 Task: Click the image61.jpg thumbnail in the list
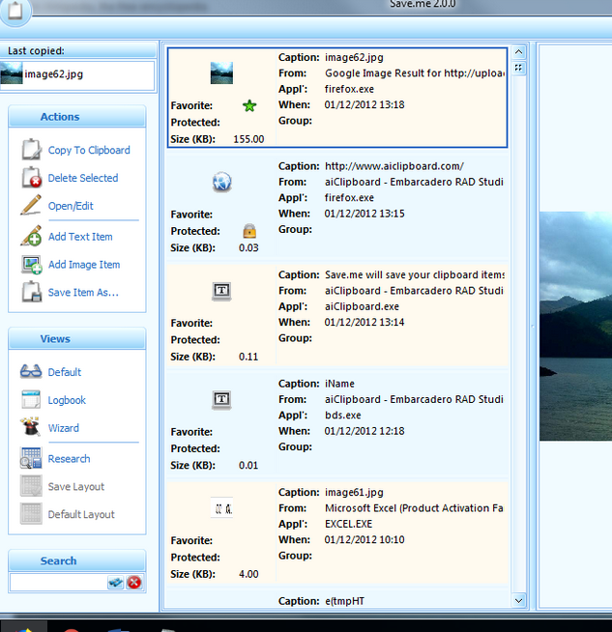point(221,508)
